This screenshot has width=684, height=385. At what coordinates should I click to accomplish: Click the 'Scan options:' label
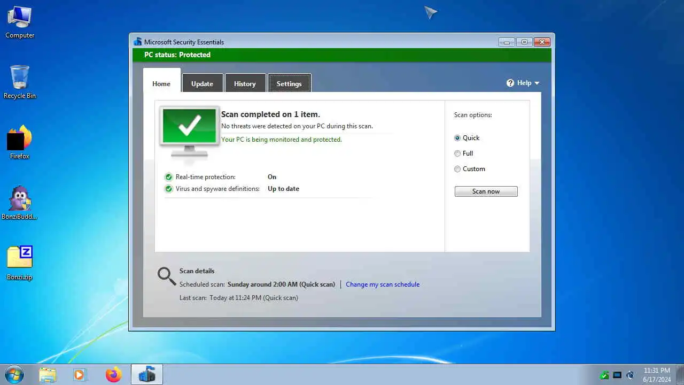coord(473,115)
